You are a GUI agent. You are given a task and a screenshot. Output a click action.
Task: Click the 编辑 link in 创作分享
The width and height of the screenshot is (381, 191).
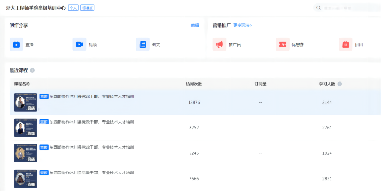195,25
